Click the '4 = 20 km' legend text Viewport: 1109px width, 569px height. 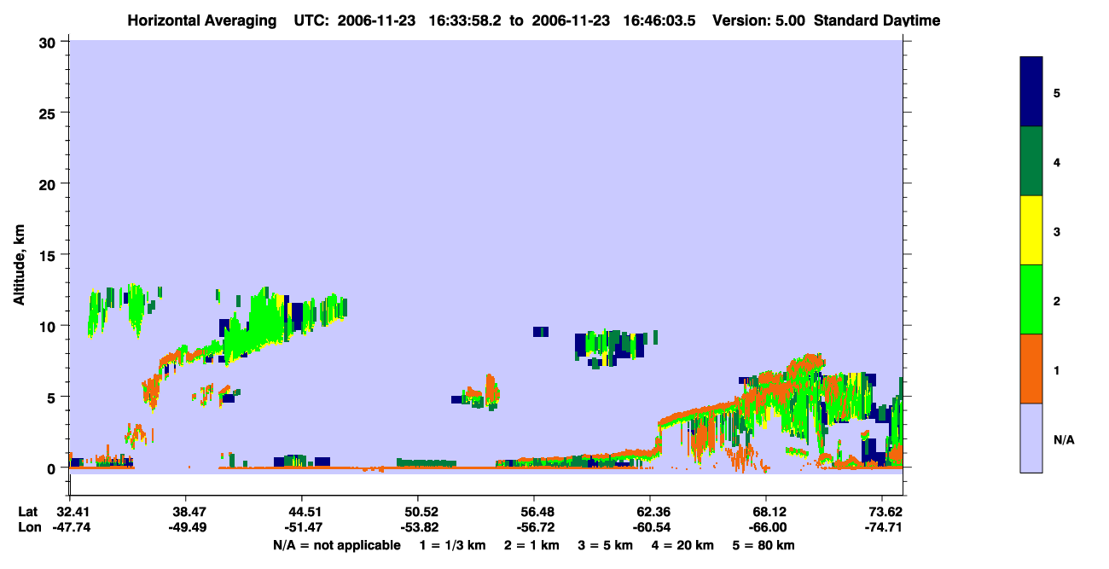(x=682, y=545)
